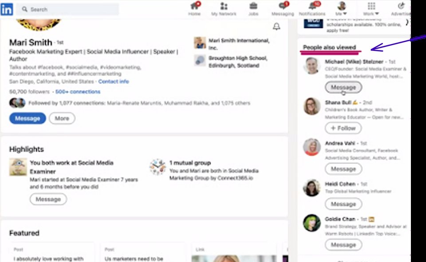
Task: Click Andrea Vahl's profile photo
Action: pyautogui.click(x=312, y=147)
